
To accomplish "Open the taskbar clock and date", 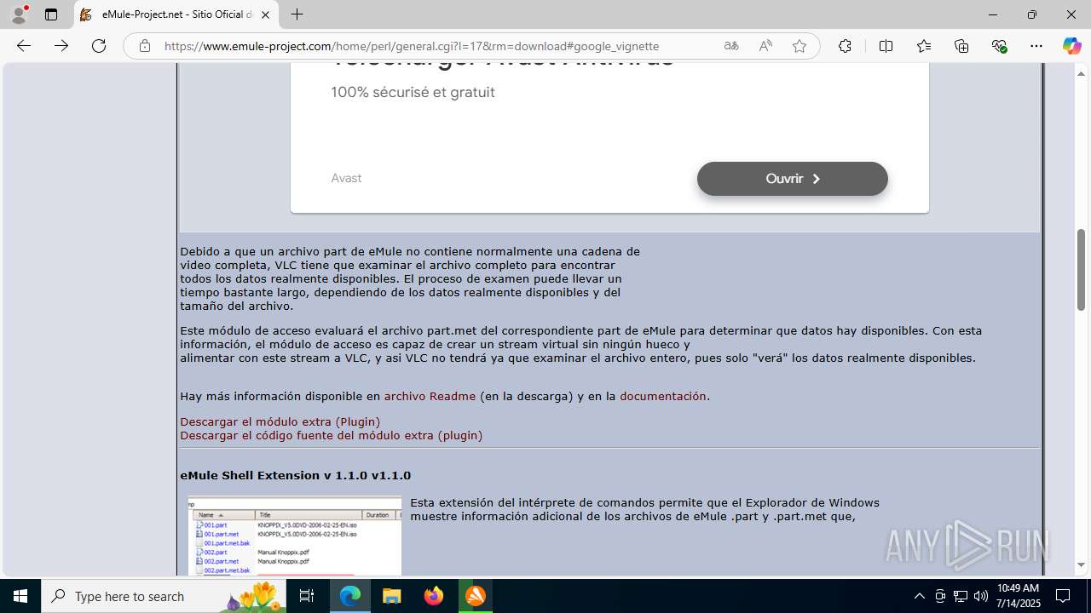I will coord(1018,596).
